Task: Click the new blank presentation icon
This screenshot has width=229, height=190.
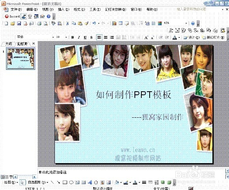Action: click(x=6, y=23)
